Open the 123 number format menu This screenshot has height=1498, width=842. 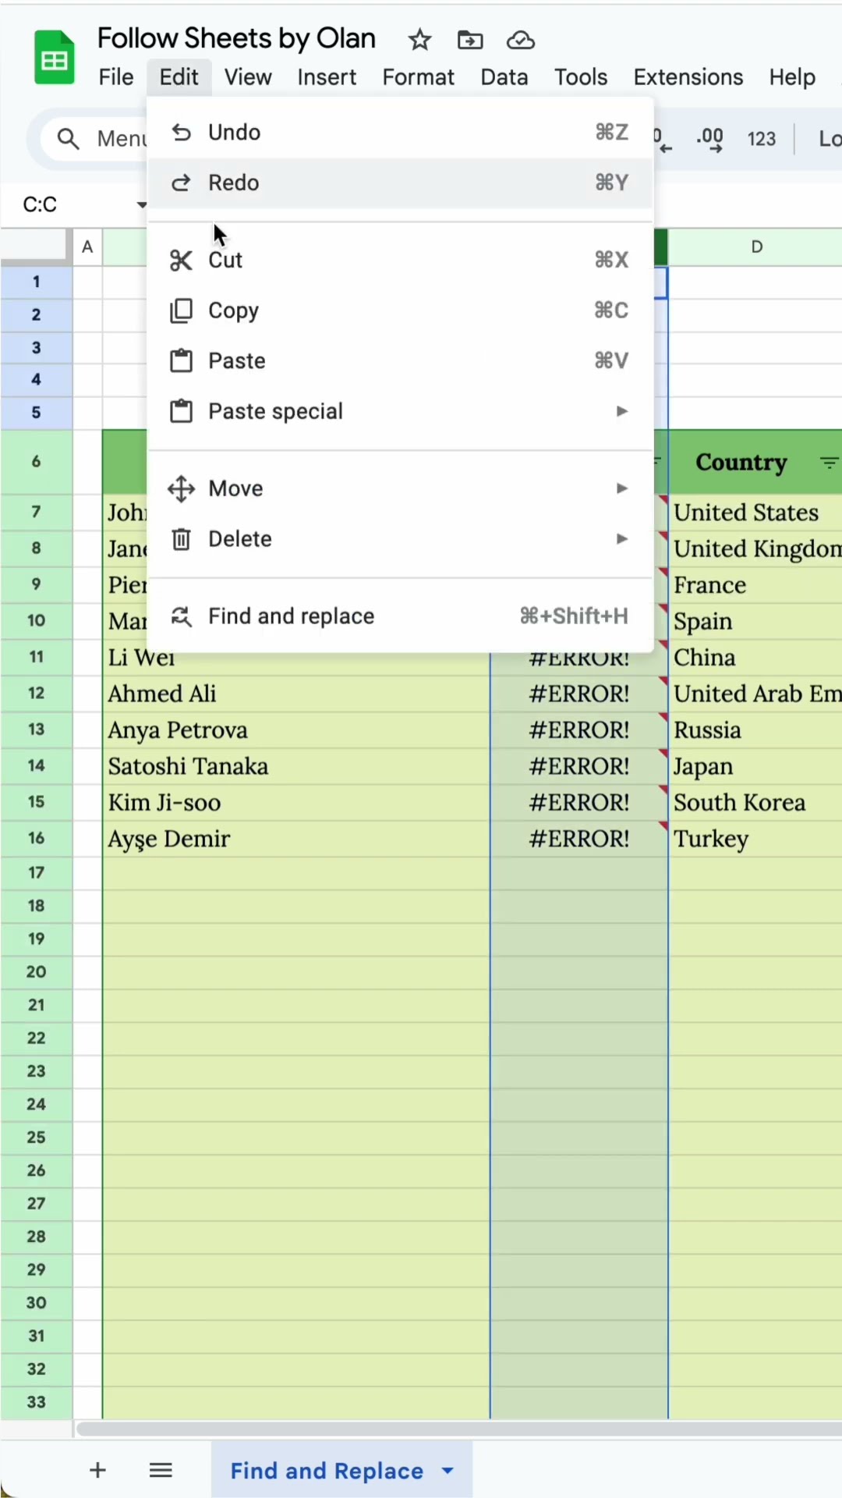(761, 140)
